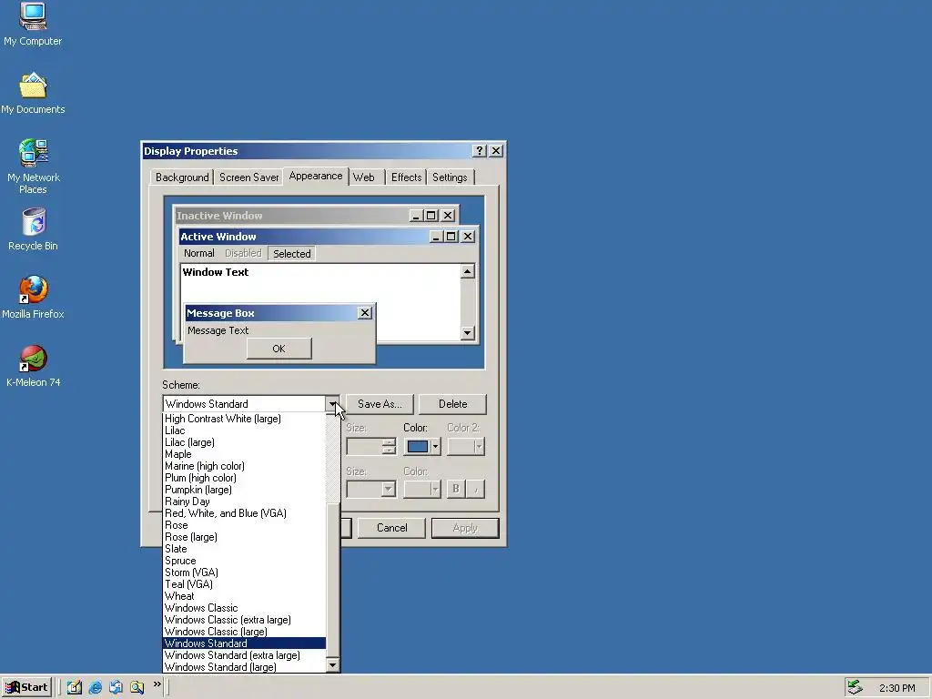Select the My Network Places icon
The width and height of the screenshot is (932, 699).
(34, 167)
